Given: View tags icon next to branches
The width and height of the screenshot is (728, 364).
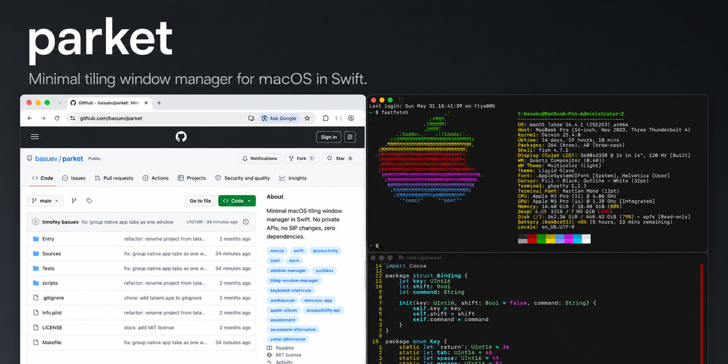Looking at the screenshot, I should (89, 201).
